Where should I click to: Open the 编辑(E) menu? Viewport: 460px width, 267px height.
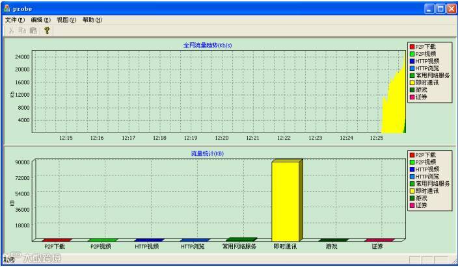point(41,20)
